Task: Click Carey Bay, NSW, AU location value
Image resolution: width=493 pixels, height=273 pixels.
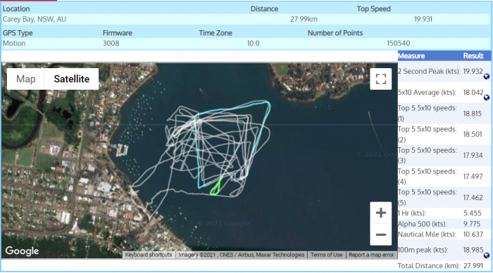Action: (x=35, y=19)
